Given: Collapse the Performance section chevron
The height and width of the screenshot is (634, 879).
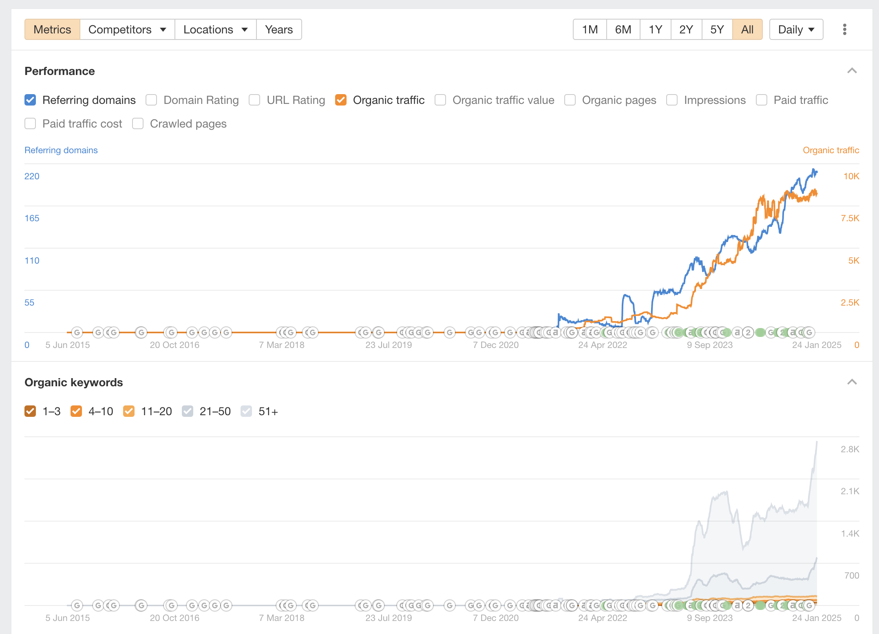Looking at the screenshot, I should click(852, 71).
